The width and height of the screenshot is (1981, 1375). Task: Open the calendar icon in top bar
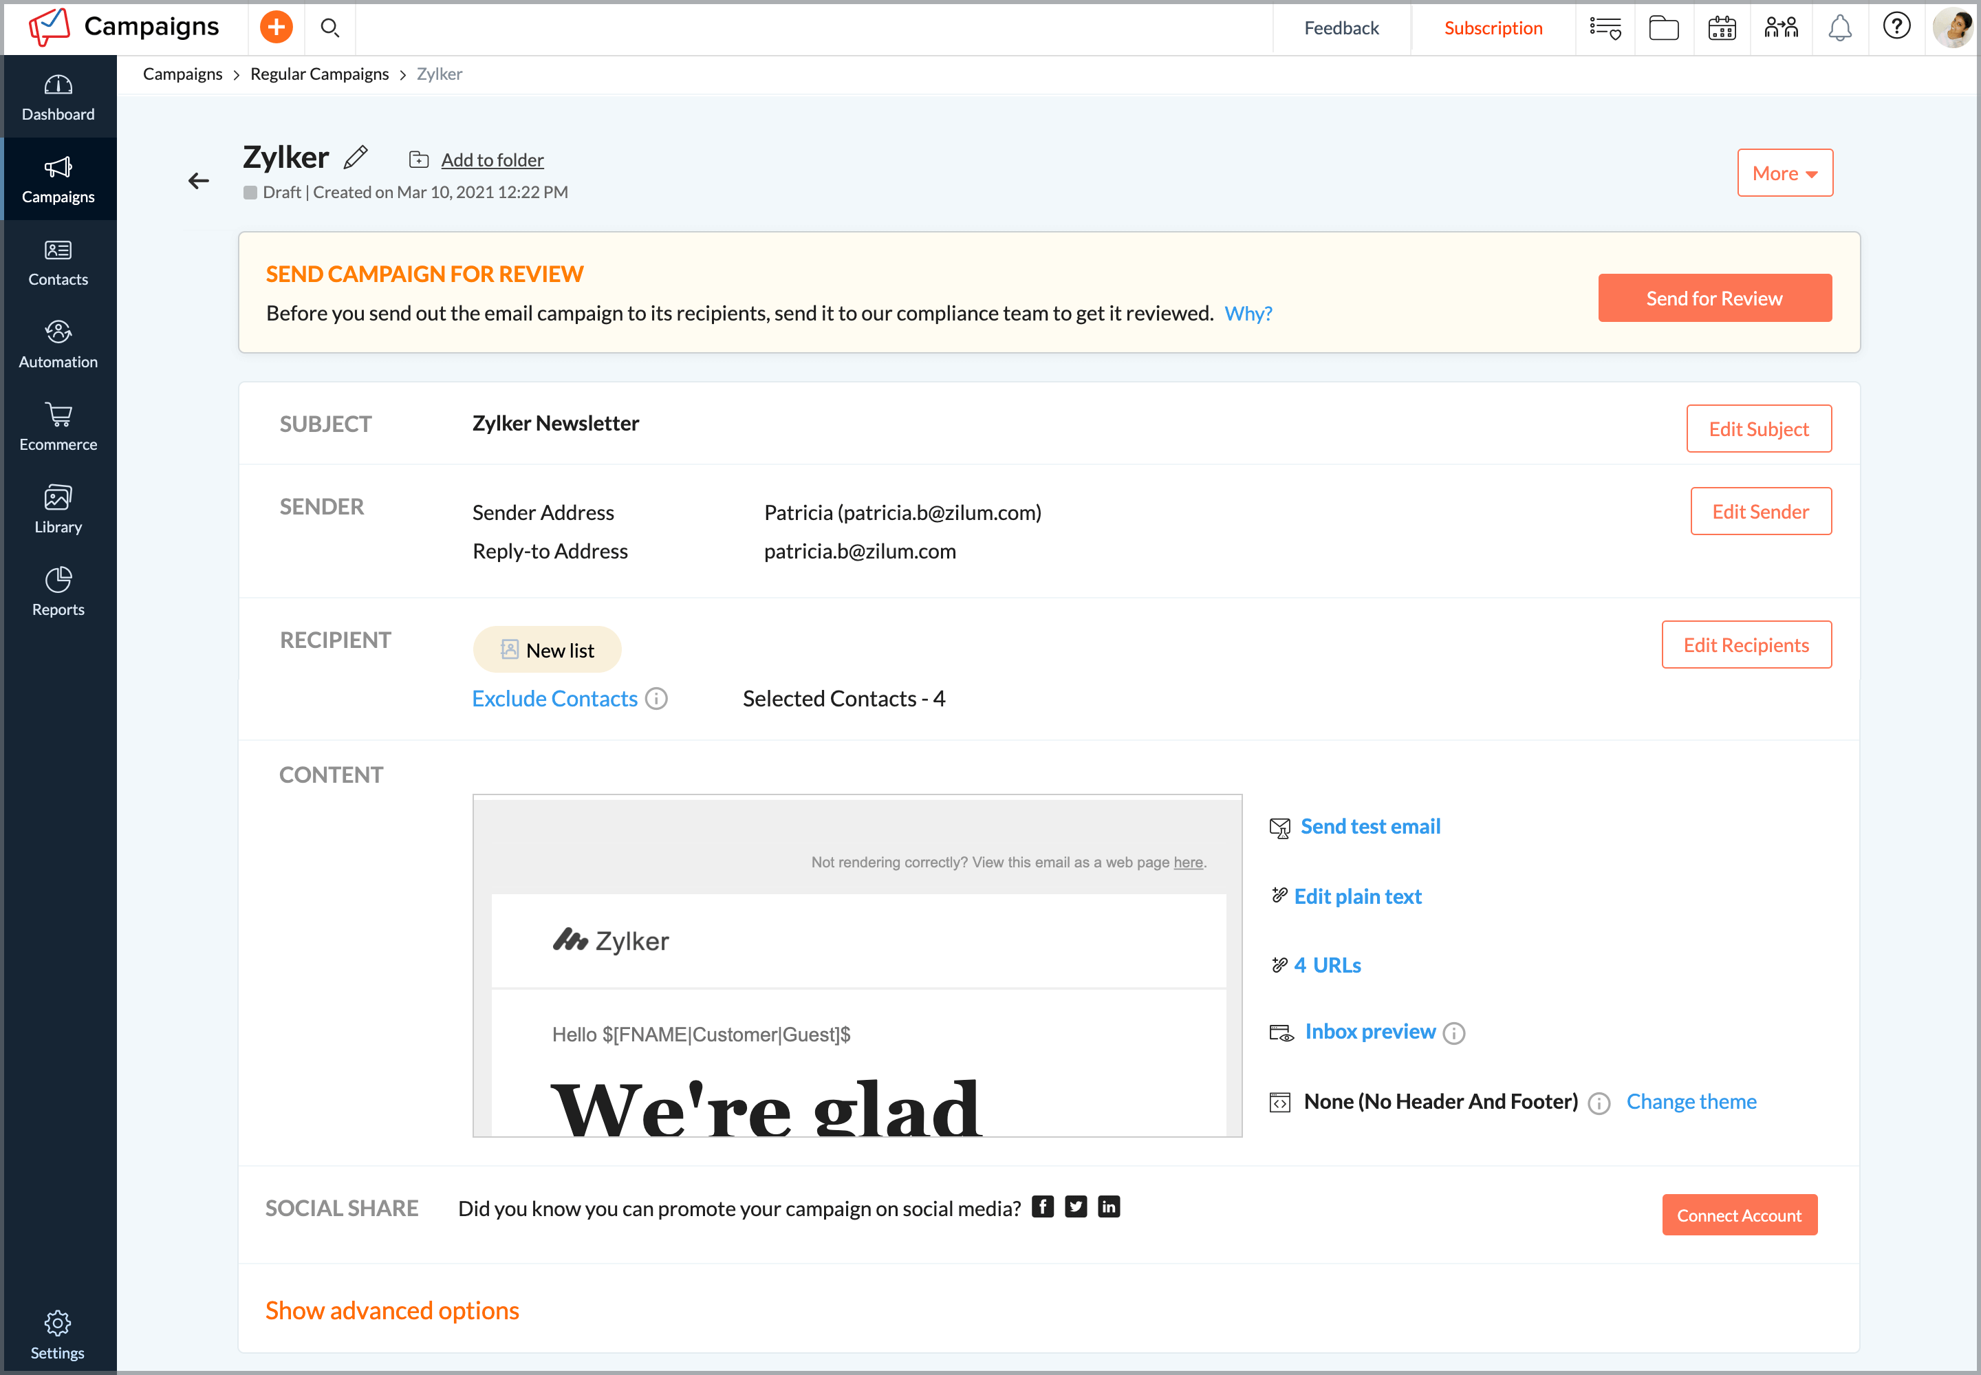point(1722,28)
